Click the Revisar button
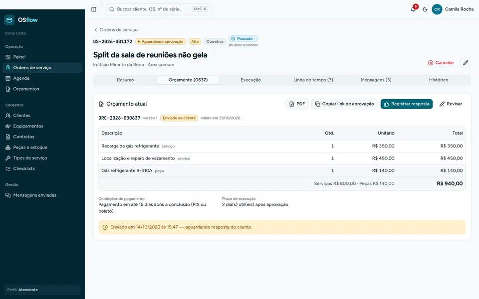 point(451,104)
